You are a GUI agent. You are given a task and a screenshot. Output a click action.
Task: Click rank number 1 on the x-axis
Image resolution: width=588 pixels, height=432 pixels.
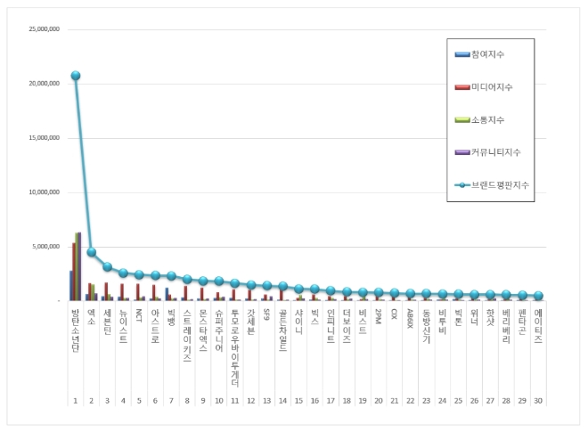(75, 402)
